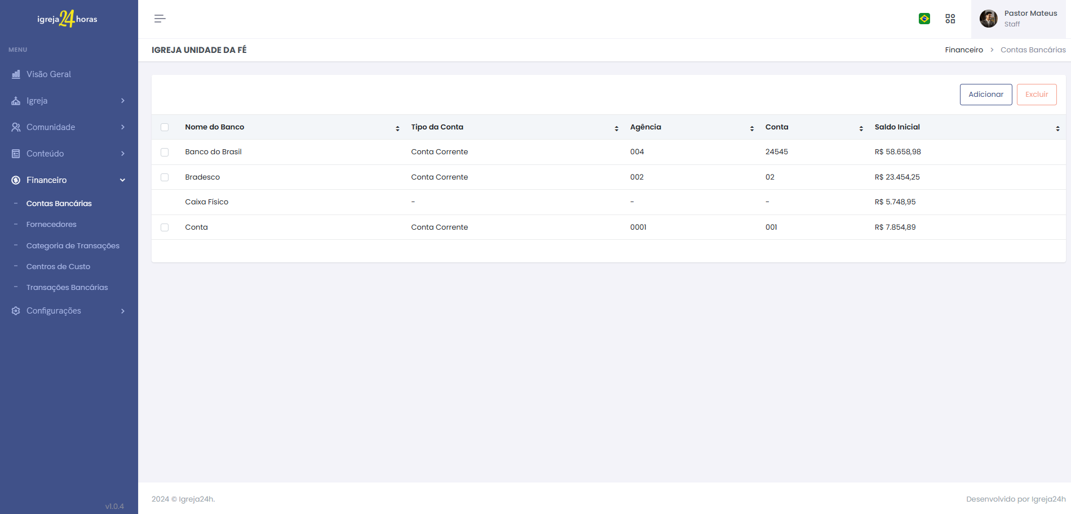The width and height of the screenshot is (1071, 514).
Task: Click the Configurações gear icon
Action: pyautogui.click(x=16, y=311)
